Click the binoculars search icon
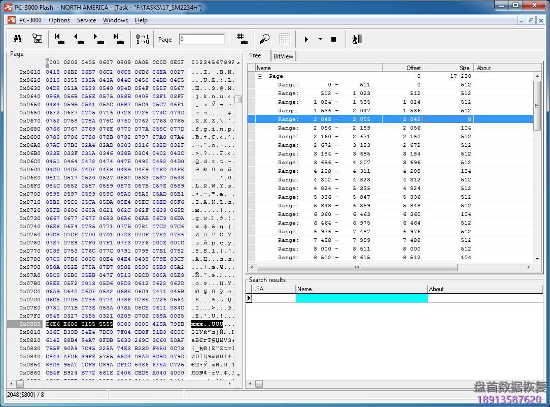 coord(17,39)
